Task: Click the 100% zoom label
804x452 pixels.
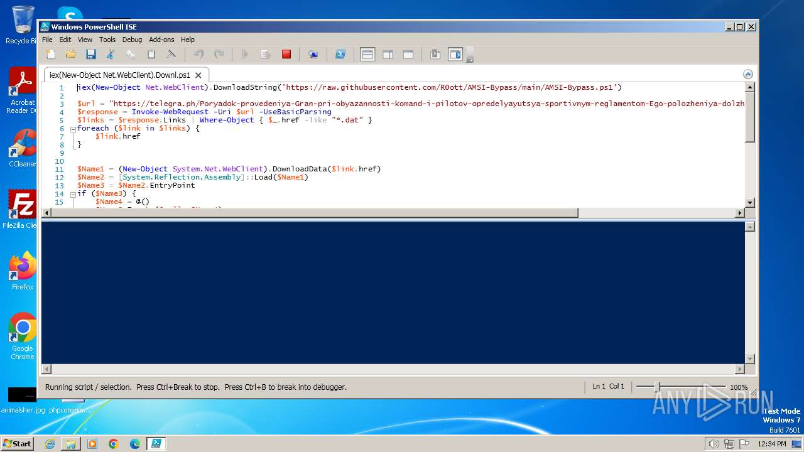Action: tap(739, 387)
